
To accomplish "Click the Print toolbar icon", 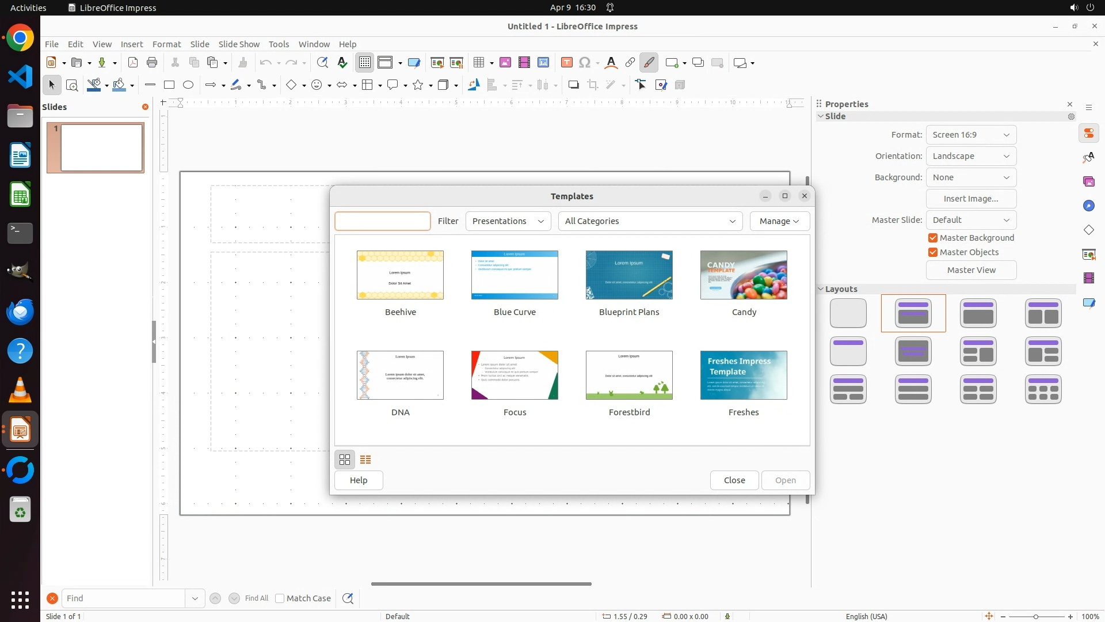I will (x=152, y=63).
